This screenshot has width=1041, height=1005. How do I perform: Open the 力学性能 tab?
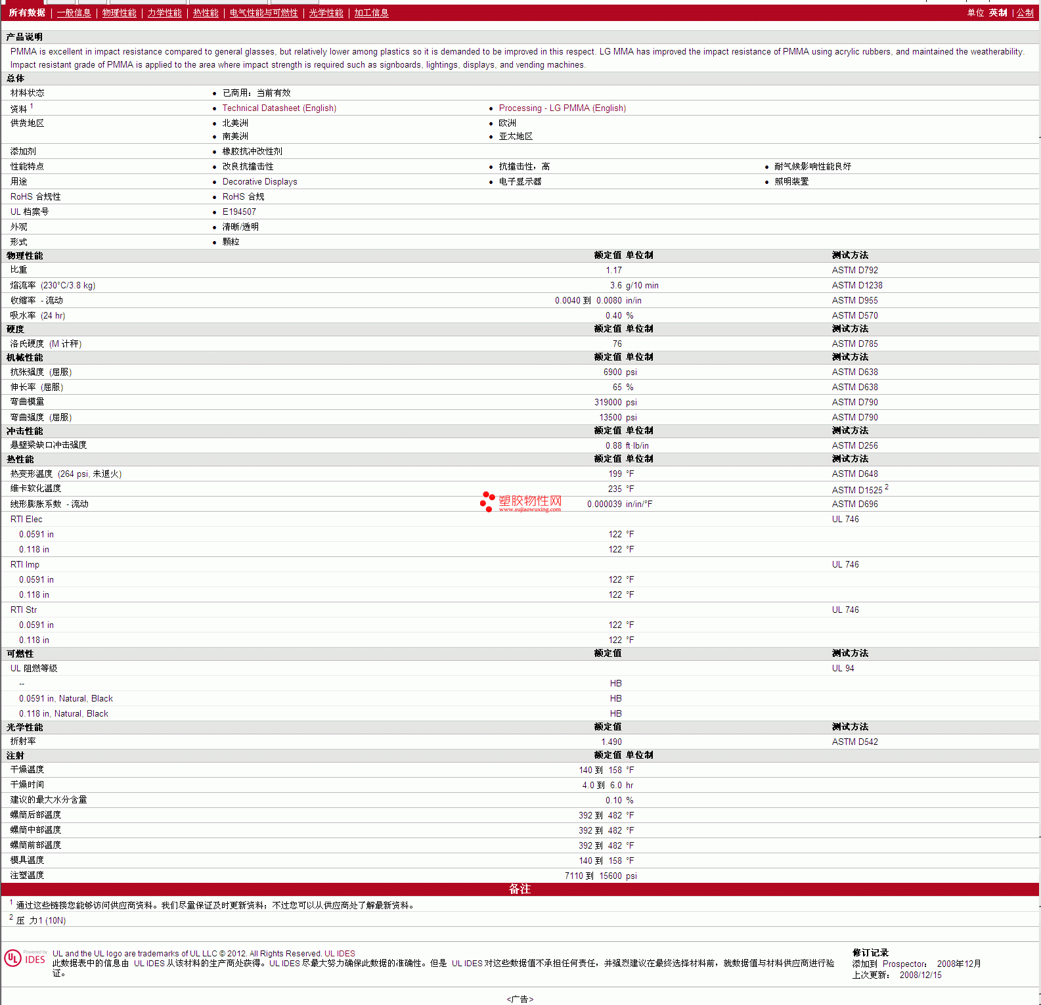[164, 13]
